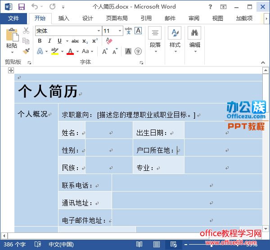Toggle strikethrough abc formatting
The width and height of the screenshot is (270, 250).
point(75,41)
